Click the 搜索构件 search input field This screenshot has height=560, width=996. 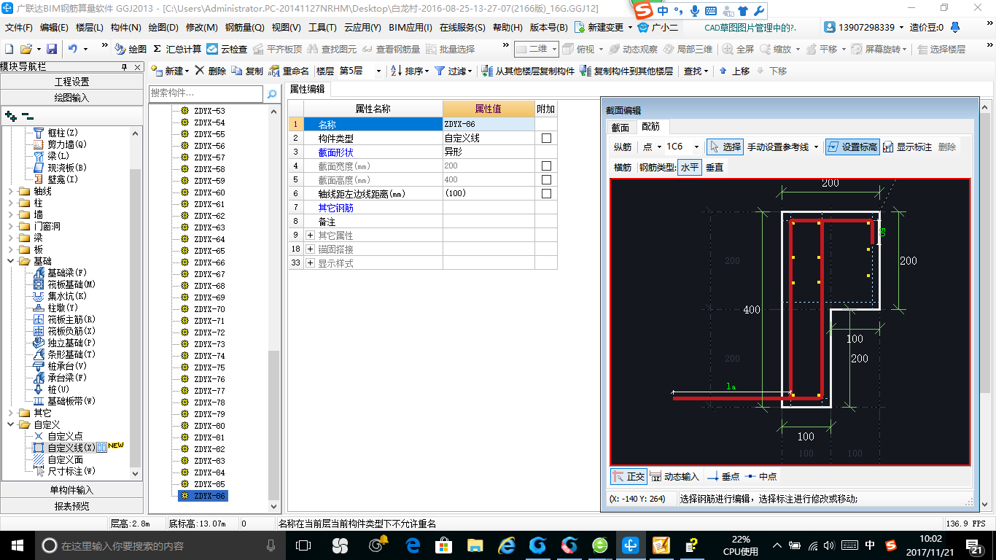(206, 93)
